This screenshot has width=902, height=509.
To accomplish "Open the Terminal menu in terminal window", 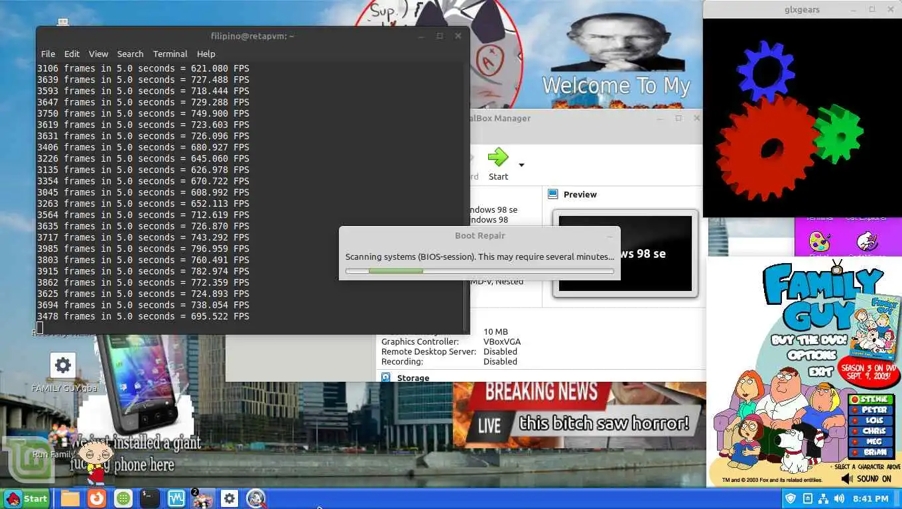I will coord(170,54).
